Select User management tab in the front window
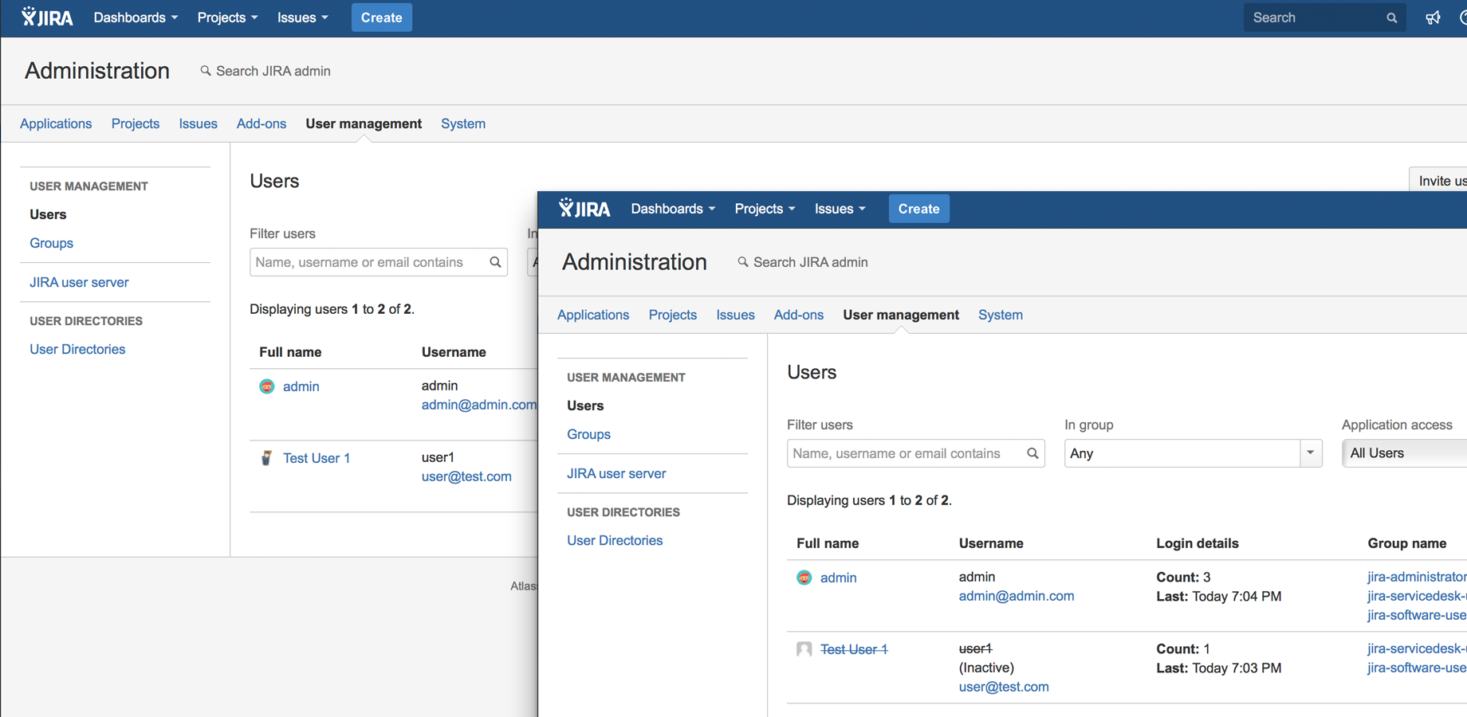The width and height of the screenshot is (1467, 717). (x=901, y=315)
